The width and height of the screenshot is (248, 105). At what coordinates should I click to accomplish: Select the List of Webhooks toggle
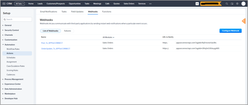coord(51,31)
